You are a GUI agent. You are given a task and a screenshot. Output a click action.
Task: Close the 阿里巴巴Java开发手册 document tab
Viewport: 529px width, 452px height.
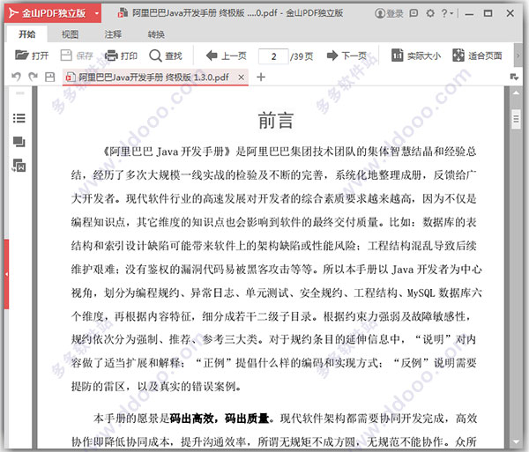[241, 78]
